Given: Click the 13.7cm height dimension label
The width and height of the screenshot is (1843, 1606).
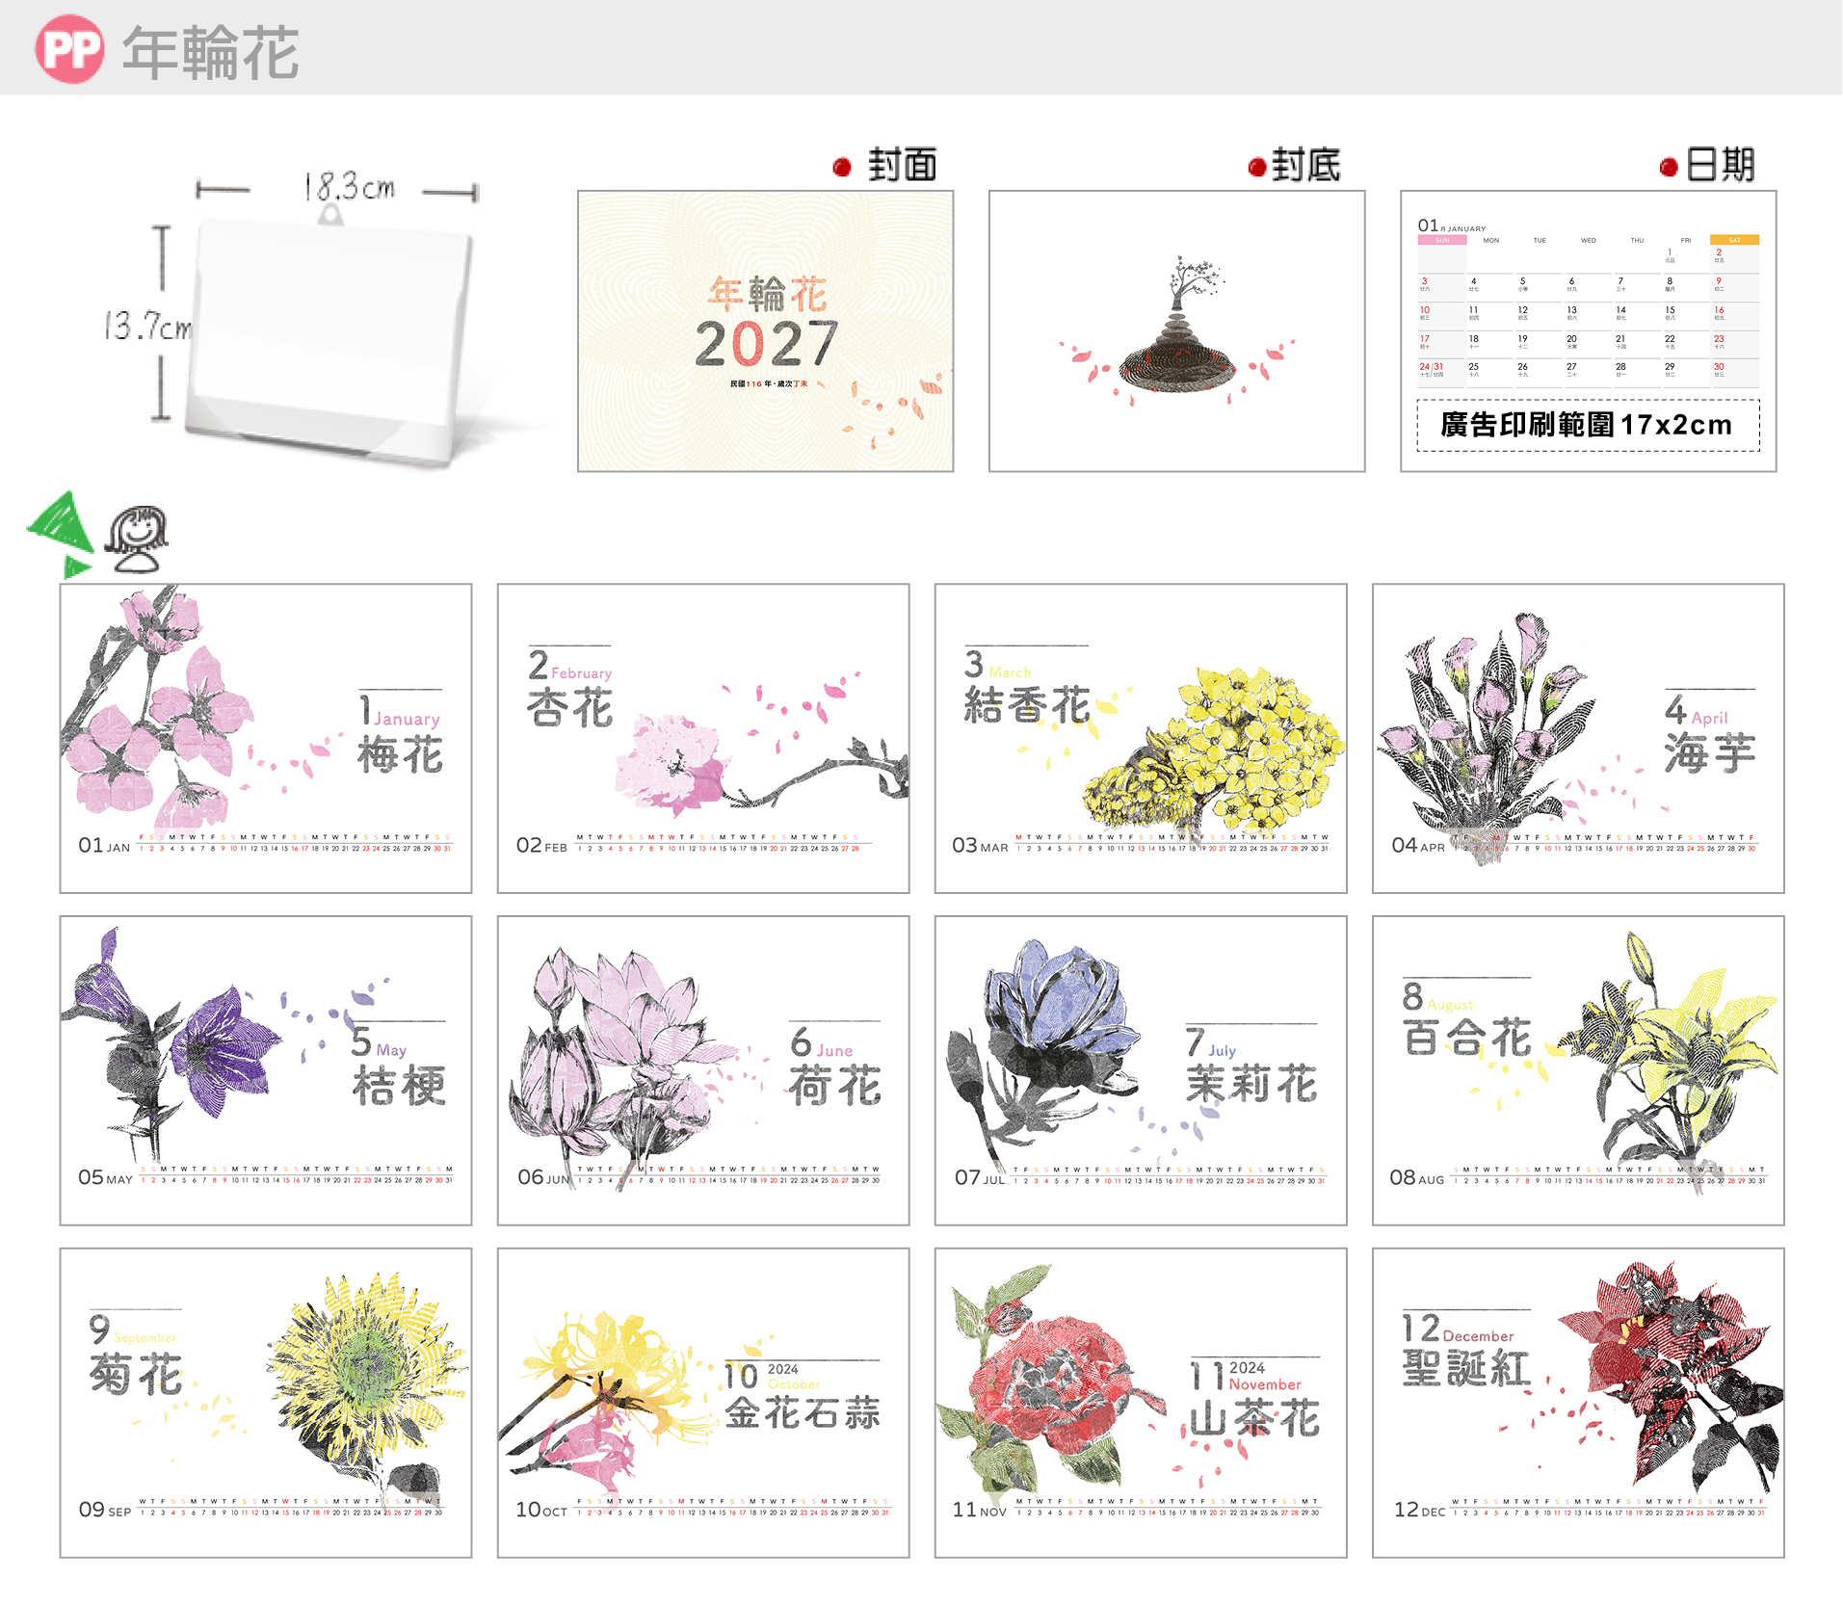Looking at the screenshot, I should pyautogui.click(x=147, y=327).
